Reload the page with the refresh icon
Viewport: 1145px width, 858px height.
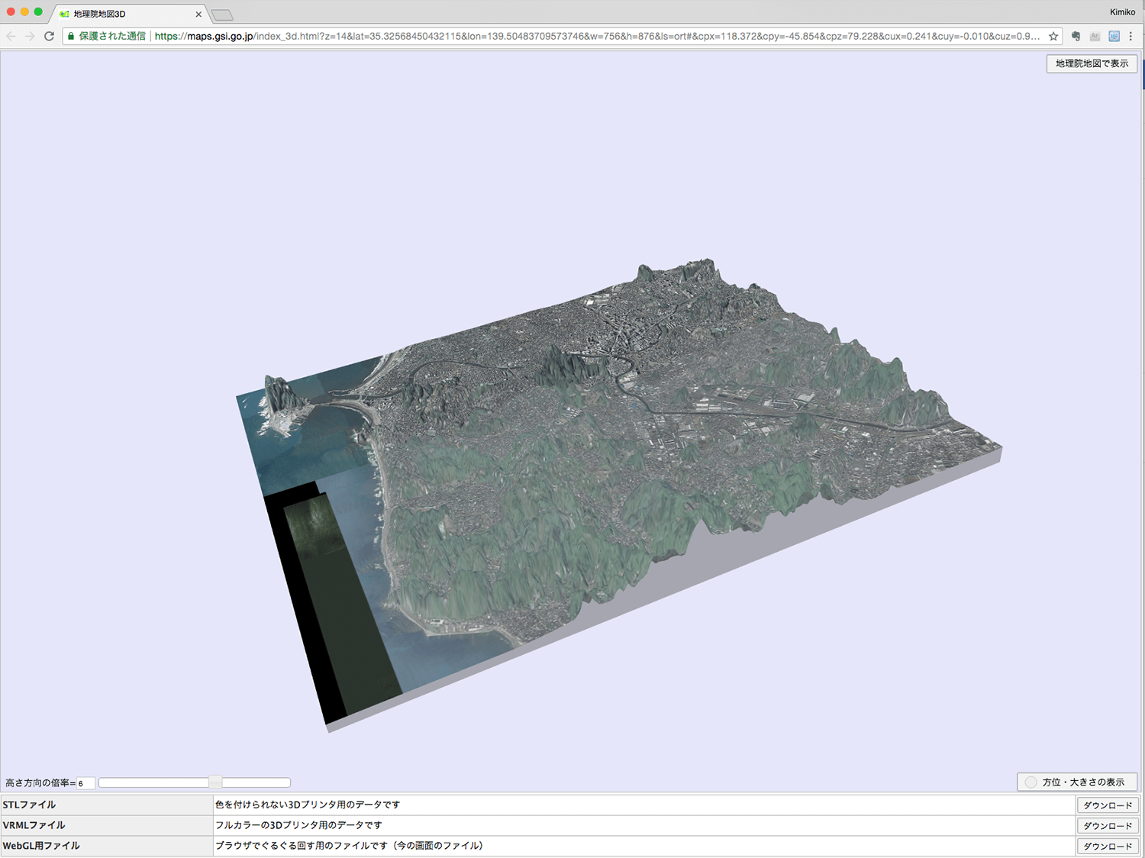(x=49, y=36)
